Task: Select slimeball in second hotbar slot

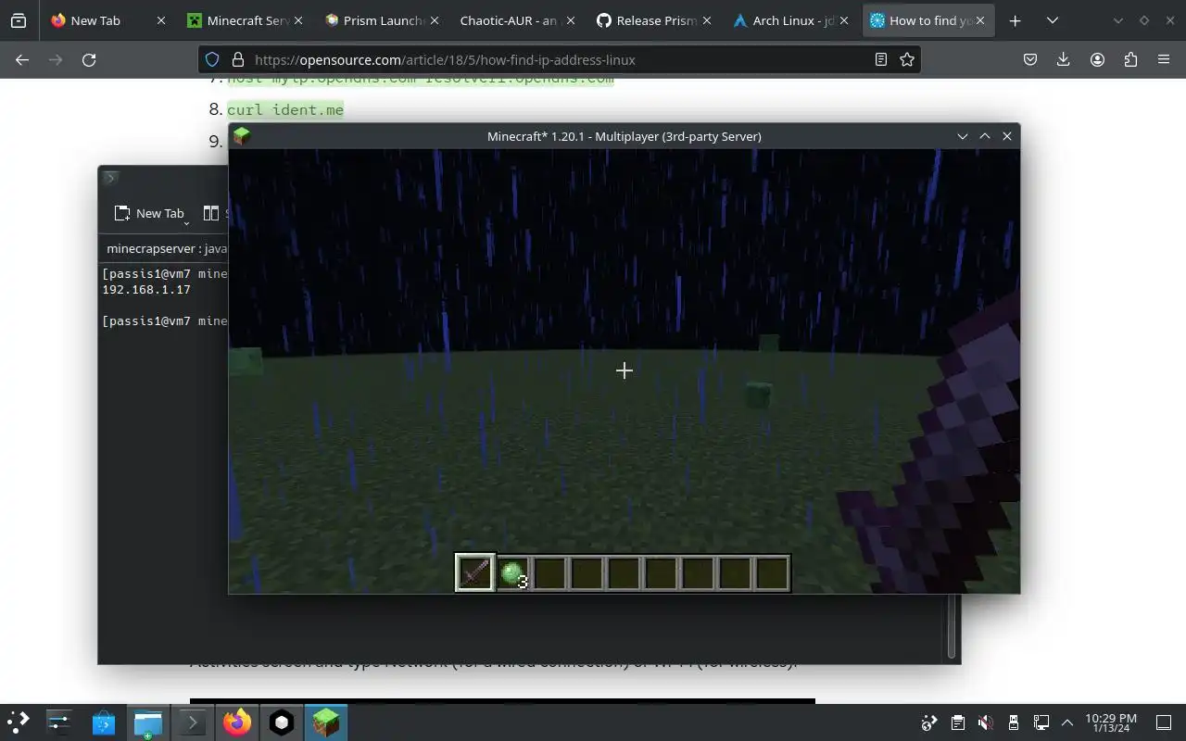Action: (x=512, y=573)
